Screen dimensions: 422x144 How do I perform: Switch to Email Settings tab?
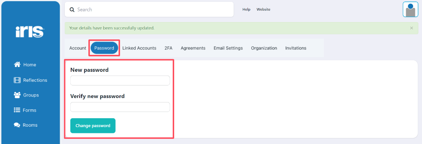tap(228, 48)
